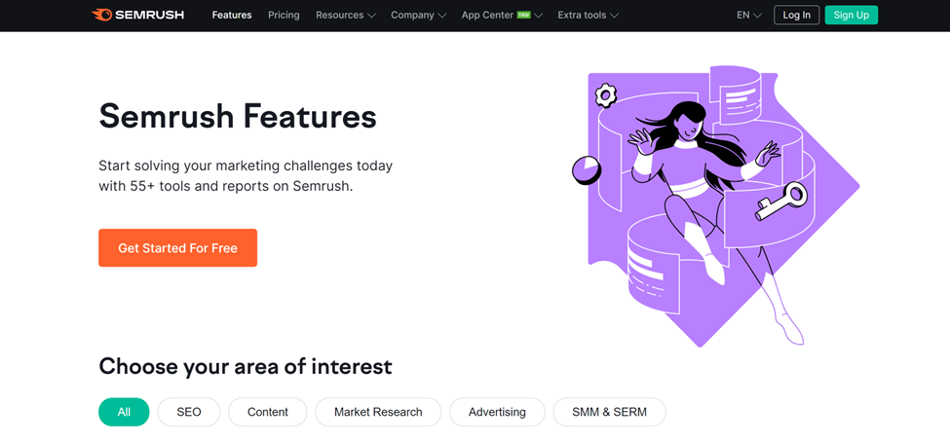Viewport: 950px width, 444px height.
Task: Click the pie chart icon in the illustration
Action: point(586,170)
